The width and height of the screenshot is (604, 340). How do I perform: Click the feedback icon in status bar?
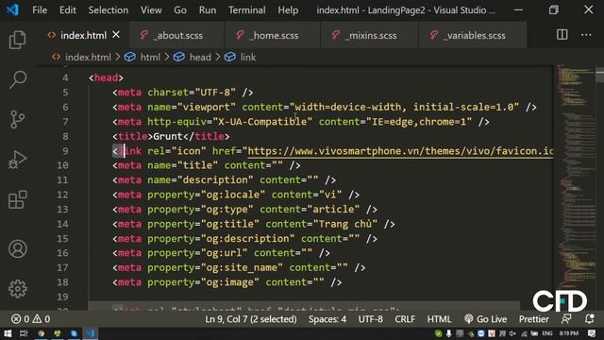coord(566,319)
